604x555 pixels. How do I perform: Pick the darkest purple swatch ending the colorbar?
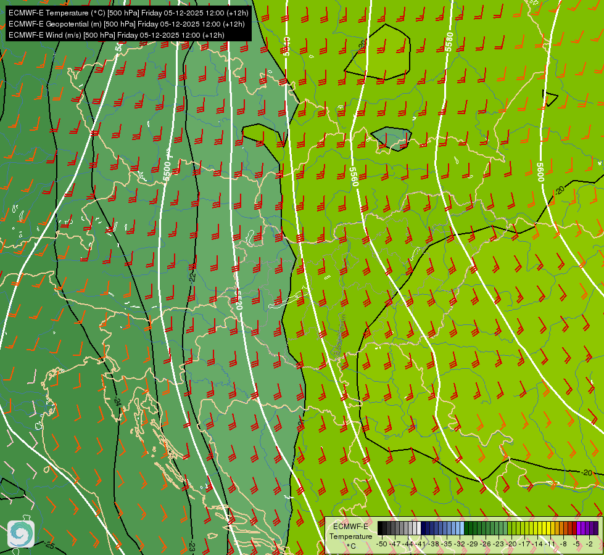(x=597, y=528)
